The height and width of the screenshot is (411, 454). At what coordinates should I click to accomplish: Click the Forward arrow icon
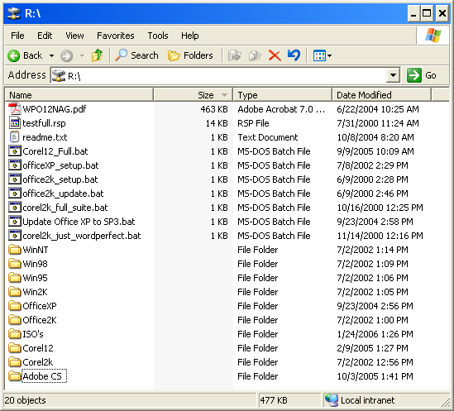[x=66, y=55]
